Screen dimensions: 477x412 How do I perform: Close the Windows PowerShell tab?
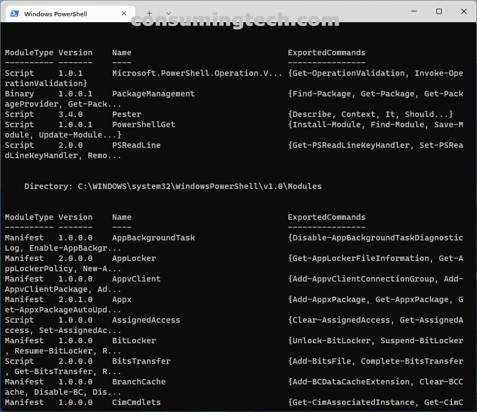124,14
